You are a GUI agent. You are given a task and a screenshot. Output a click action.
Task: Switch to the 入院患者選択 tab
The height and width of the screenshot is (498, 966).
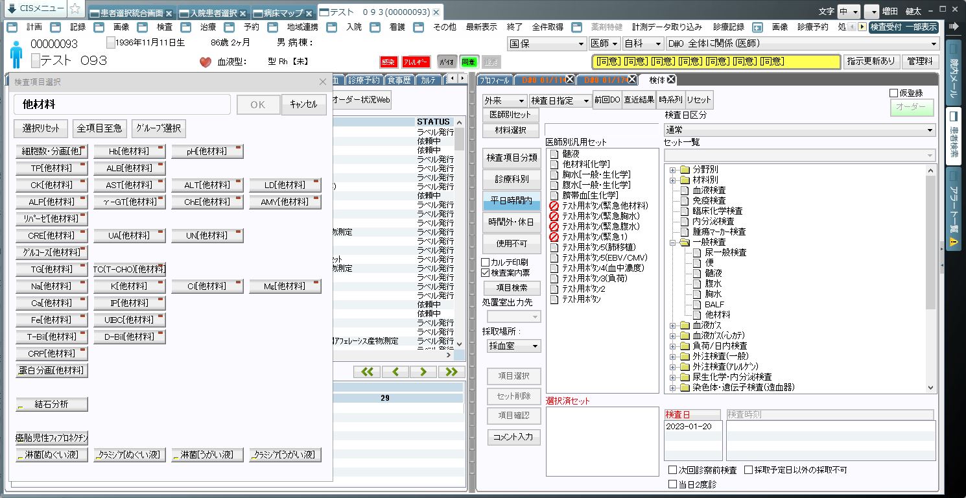click(x=213, y=13)
